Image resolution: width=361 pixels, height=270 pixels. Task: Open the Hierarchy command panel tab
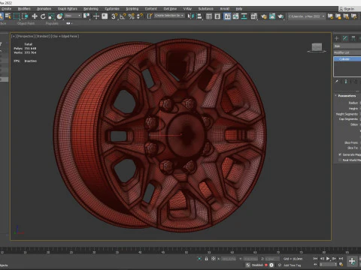point(353,38)
